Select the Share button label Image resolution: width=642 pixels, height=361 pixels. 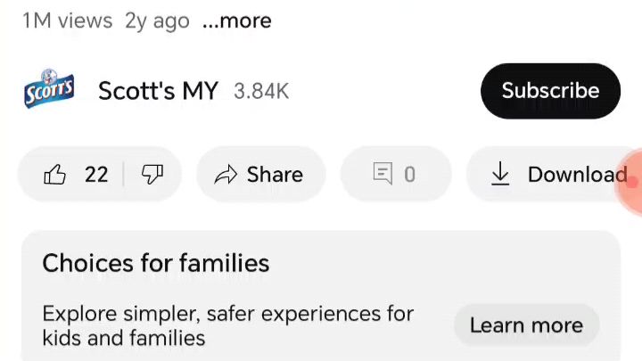(275, 175)
